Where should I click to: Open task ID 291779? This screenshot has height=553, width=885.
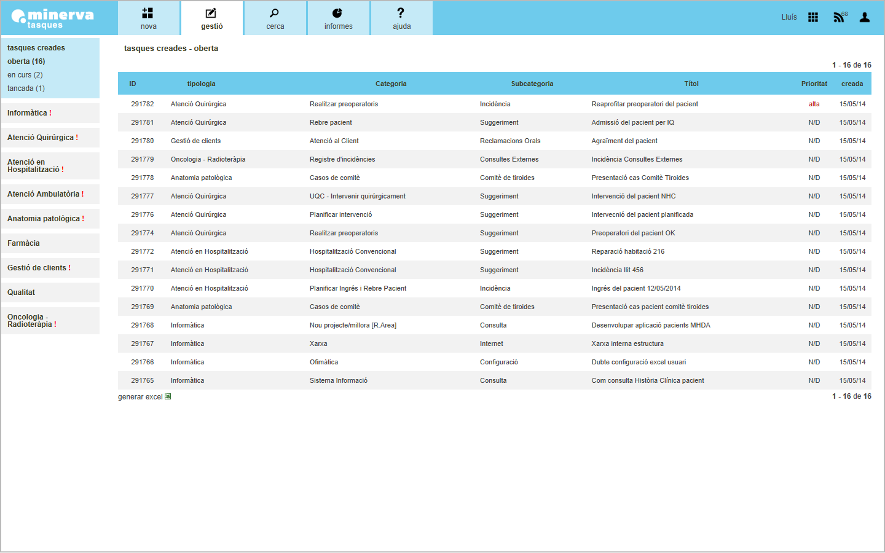(x=143, y=159)
